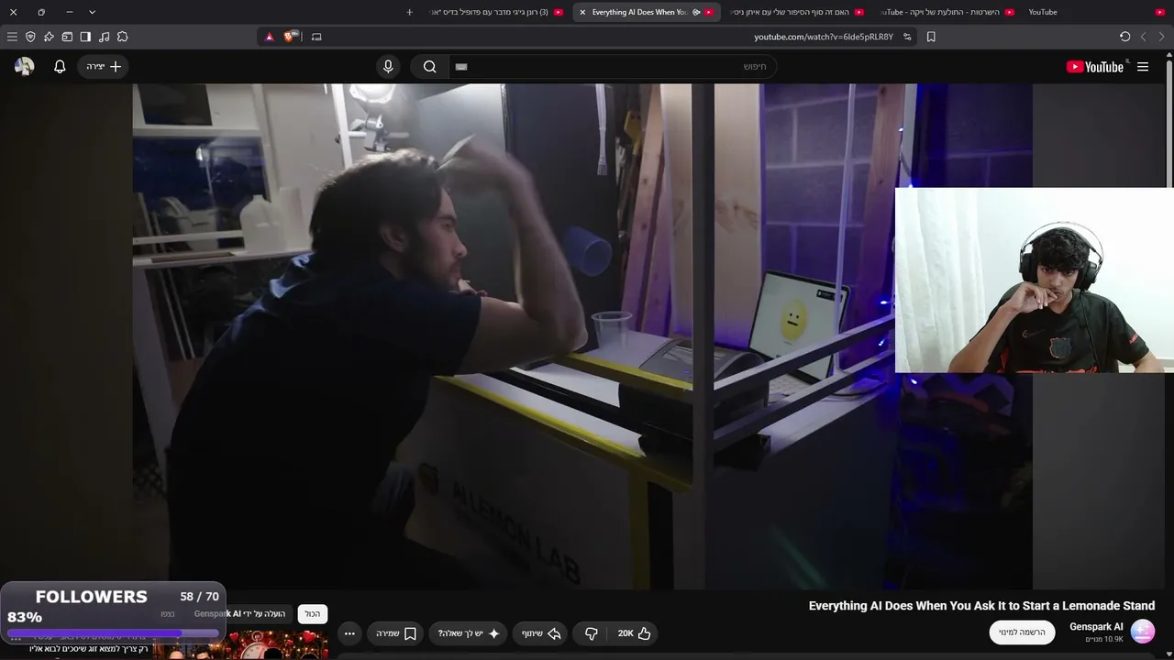This screenshot has height=660, width=1174.
Task: Switch to the 'הישרטות - התולעת של ויקה' tab
Action: click(947, 12)
